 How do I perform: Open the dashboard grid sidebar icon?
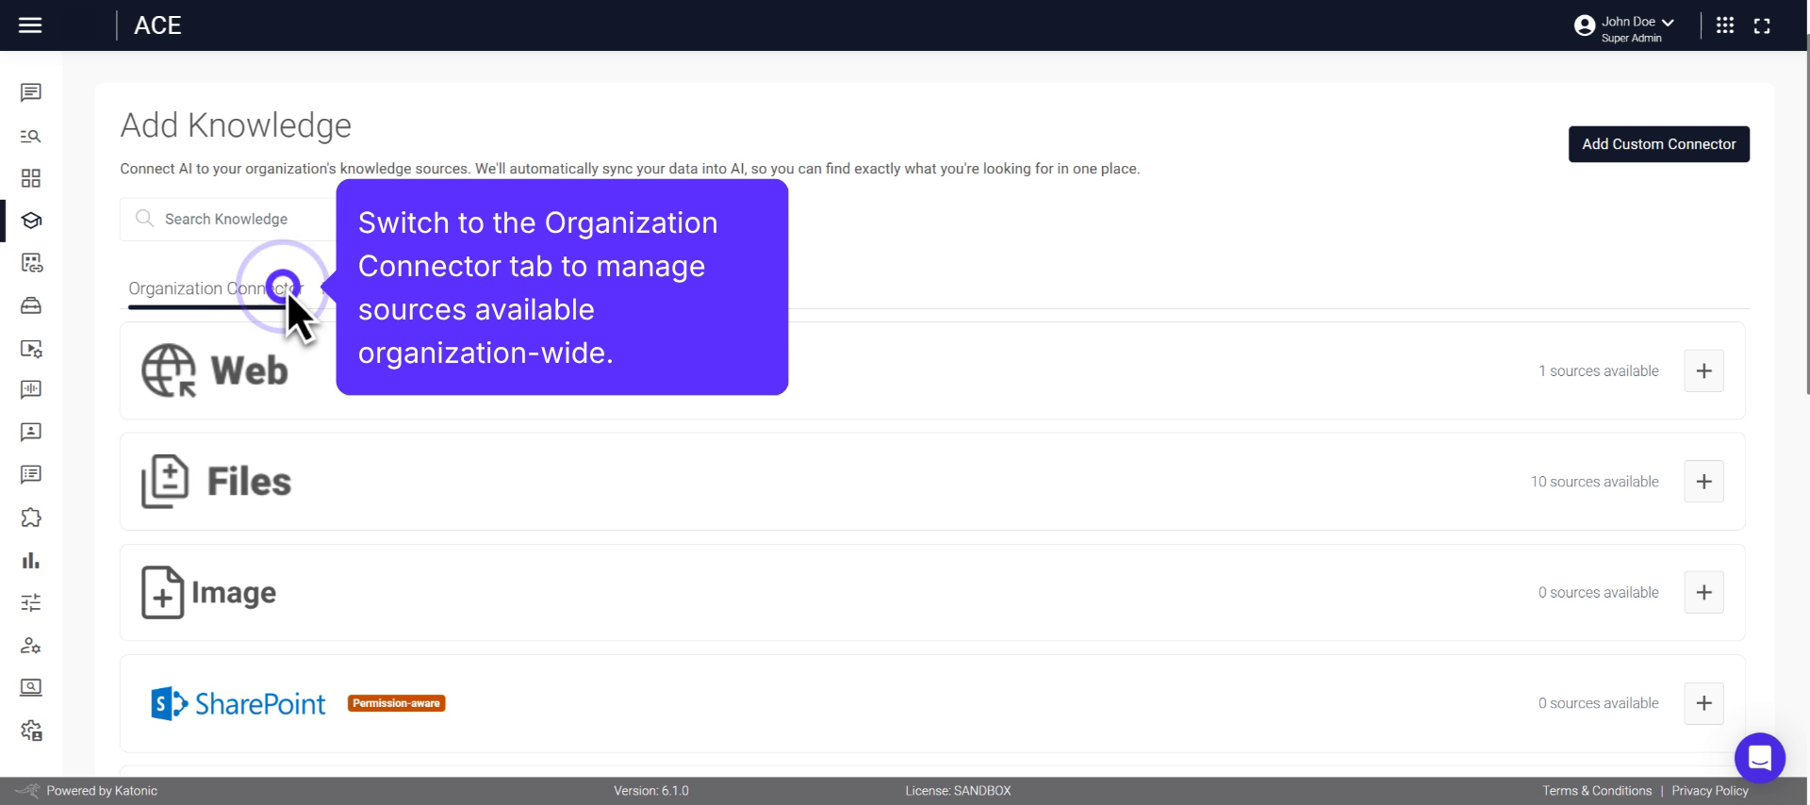click(31, 178)
